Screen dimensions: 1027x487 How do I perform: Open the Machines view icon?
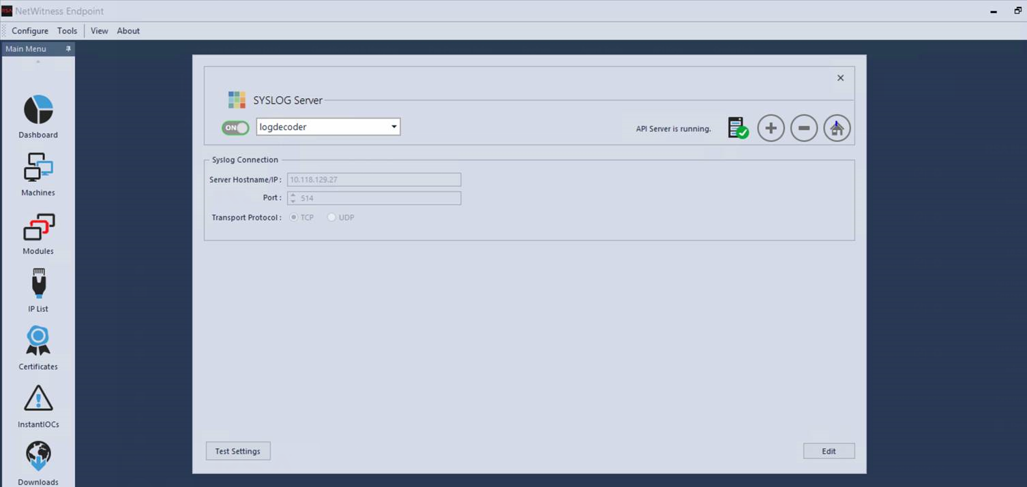(x=38, y=168)
